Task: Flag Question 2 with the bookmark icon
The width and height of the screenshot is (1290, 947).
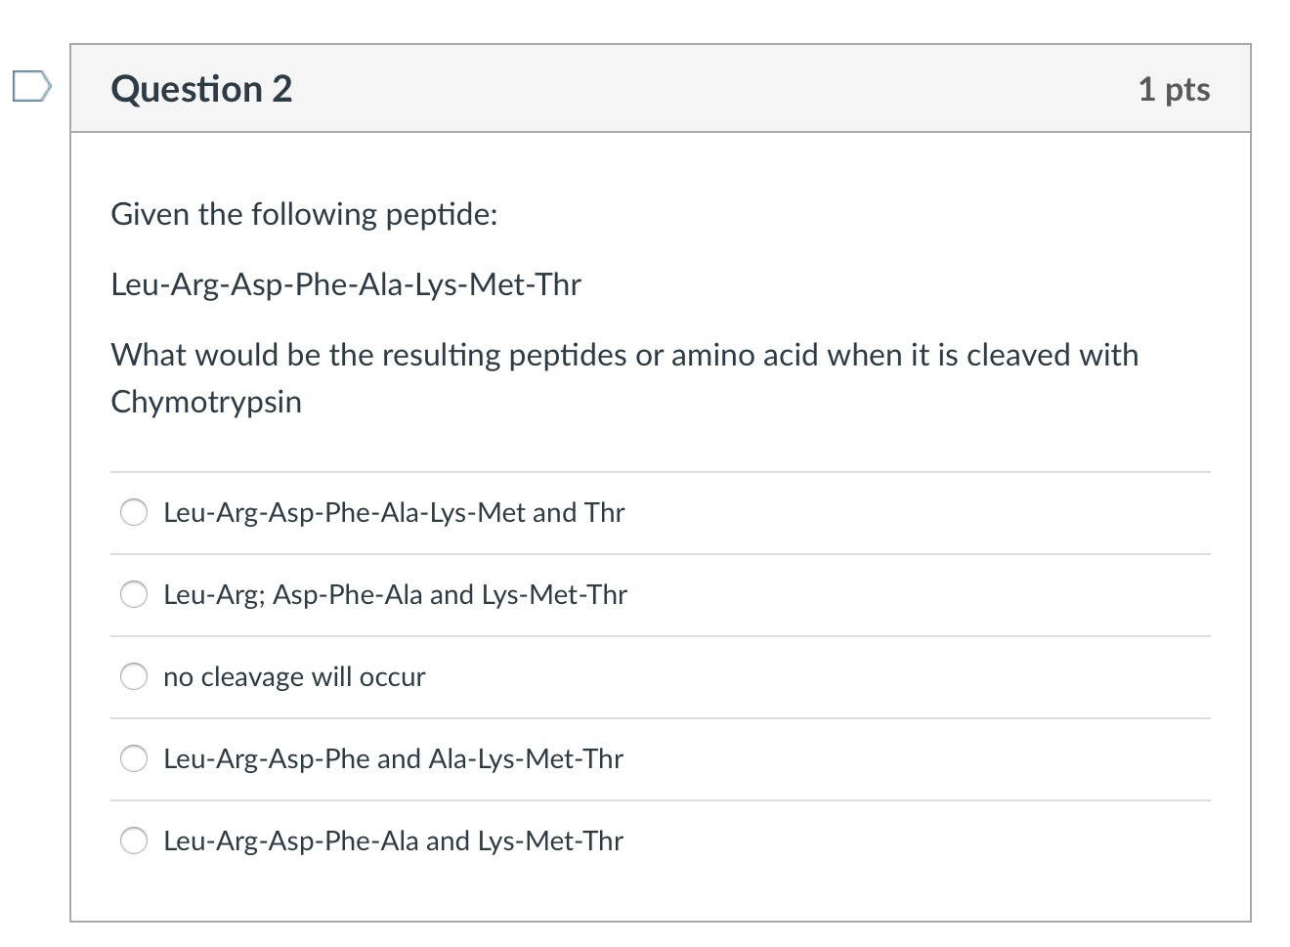Action: click(30, 86)
